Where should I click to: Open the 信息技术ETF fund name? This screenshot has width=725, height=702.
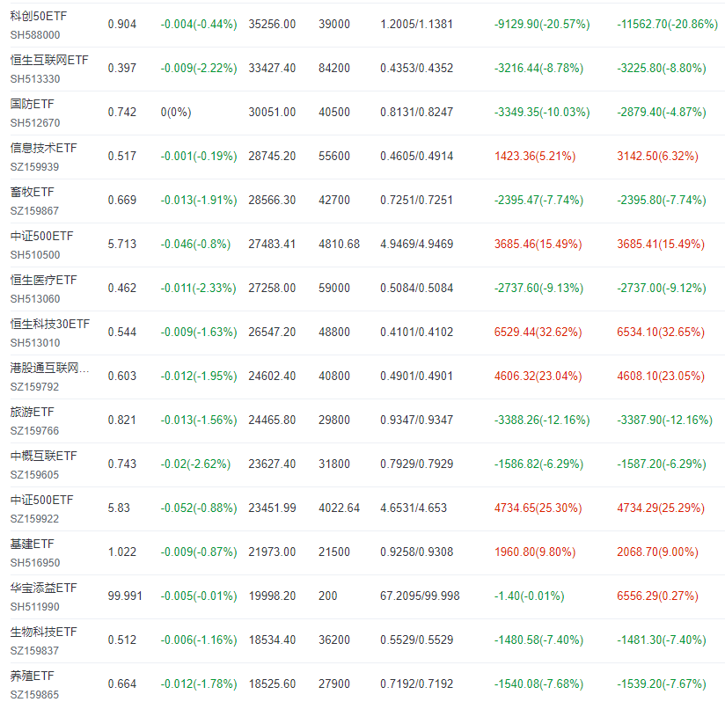tap(43, 148)
